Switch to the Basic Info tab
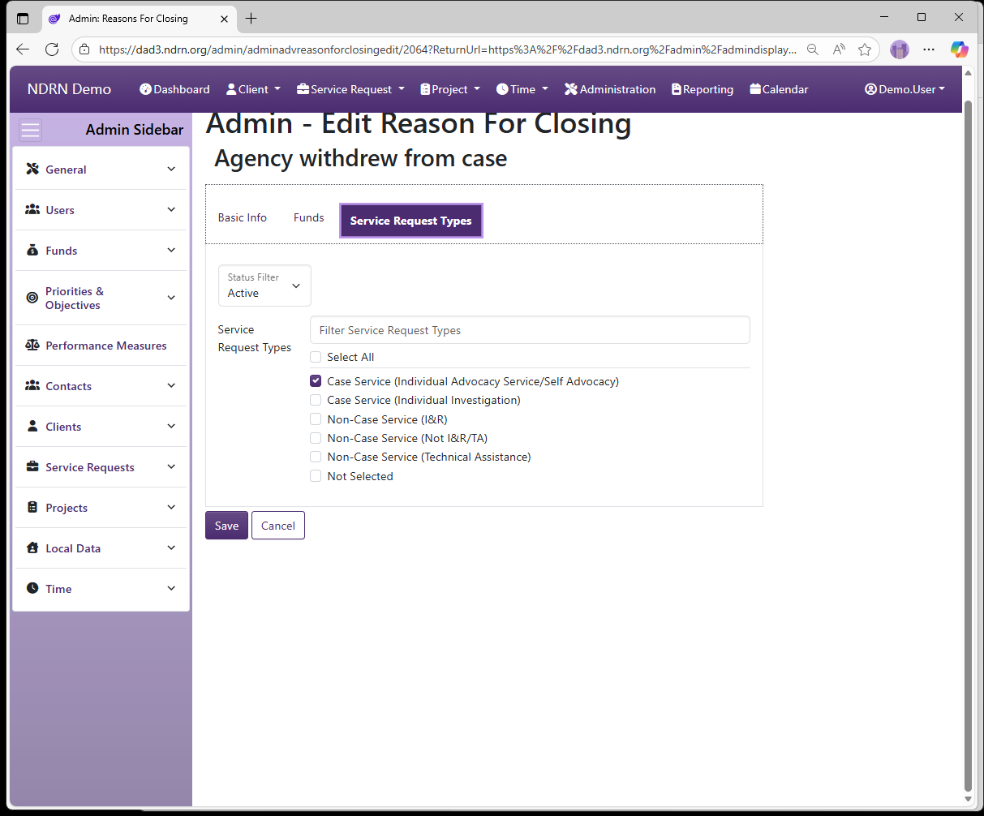 point(243,217)
